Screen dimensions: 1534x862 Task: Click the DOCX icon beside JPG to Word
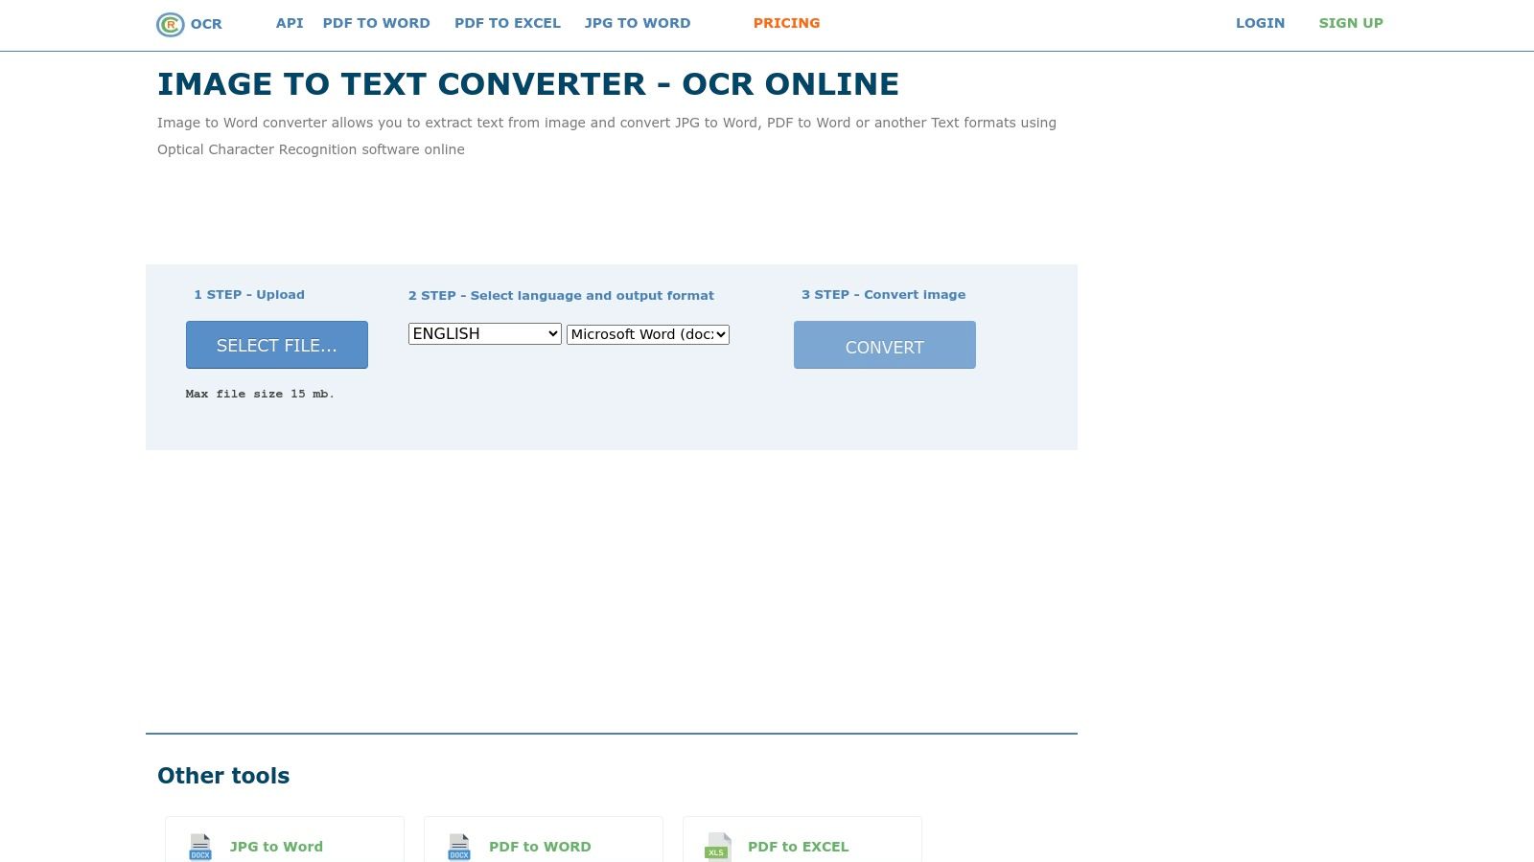[x=200, y=847]
